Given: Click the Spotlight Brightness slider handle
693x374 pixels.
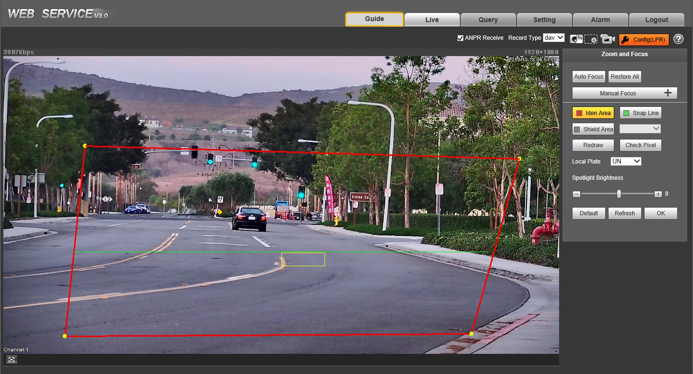Looking at the screenshot, I should click(619, 194).
